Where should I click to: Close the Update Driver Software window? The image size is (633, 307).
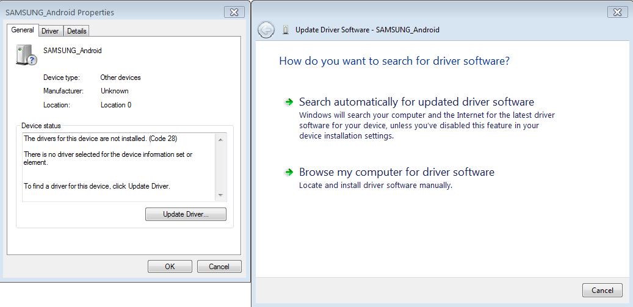tap(618, 12)
